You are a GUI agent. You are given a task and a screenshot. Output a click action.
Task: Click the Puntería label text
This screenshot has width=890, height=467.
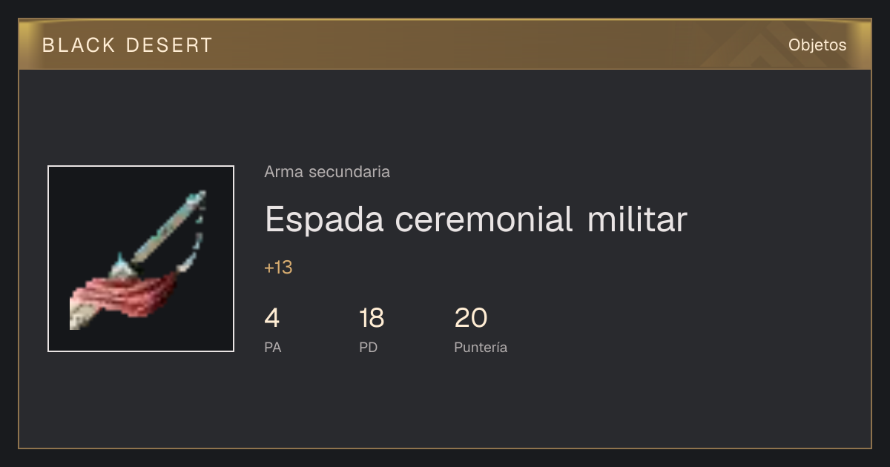(x=481, y=347)
